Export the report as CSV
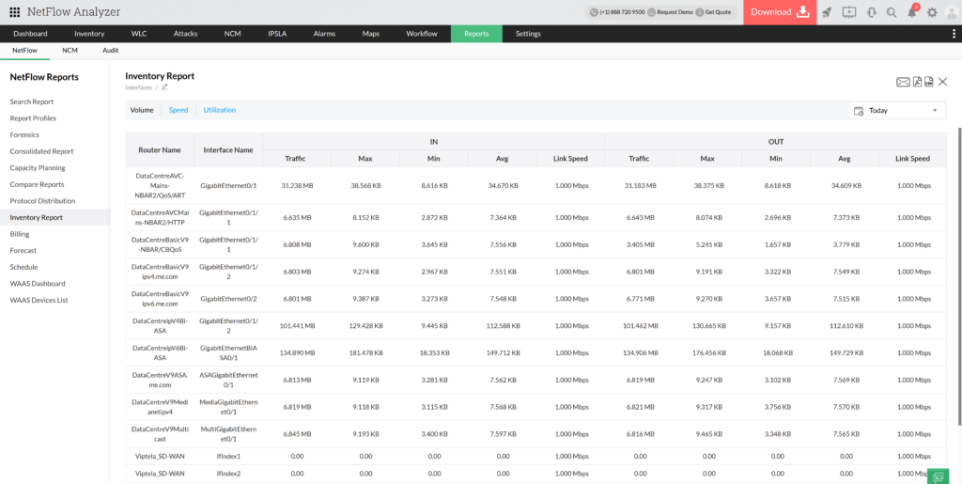This screenshot has height=484, width=962. pos(928,82)
